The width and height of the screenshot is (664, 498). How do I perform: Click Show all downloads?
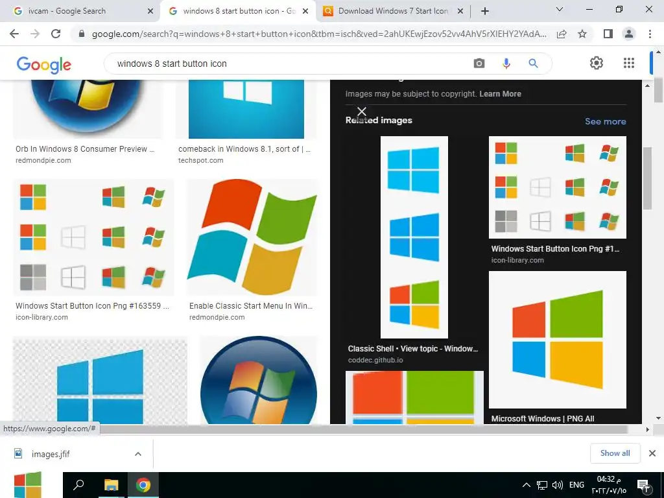(615, 453)
